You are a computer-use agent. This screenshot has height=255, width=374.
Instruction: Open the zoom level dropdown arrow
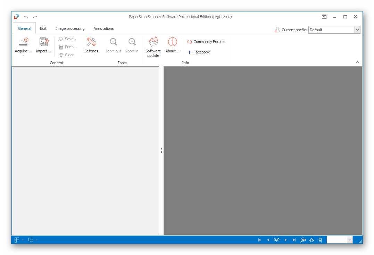pyautogui.click(x=350, y=240)
